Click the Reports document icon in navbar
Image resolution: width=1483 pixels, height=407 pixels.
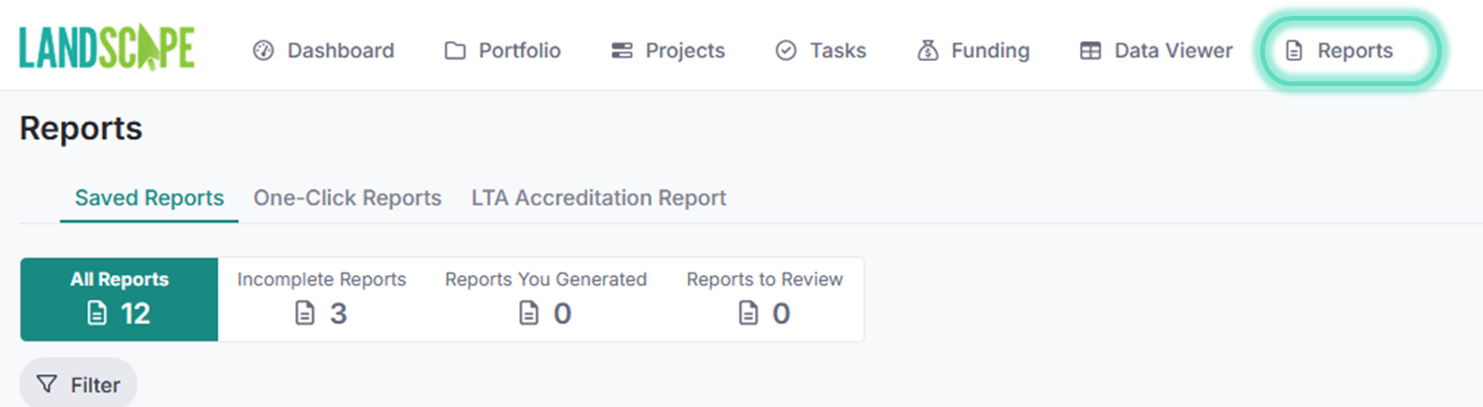click(x=1294, y=51)
